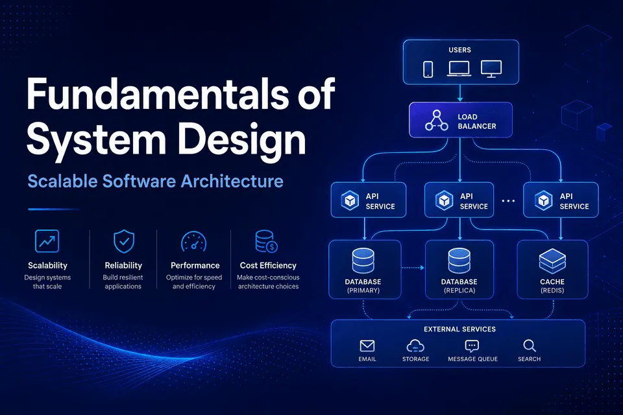Screen dimensions: 623x415
Task: Click the Scalability chart icon
Action: (47, 241)
